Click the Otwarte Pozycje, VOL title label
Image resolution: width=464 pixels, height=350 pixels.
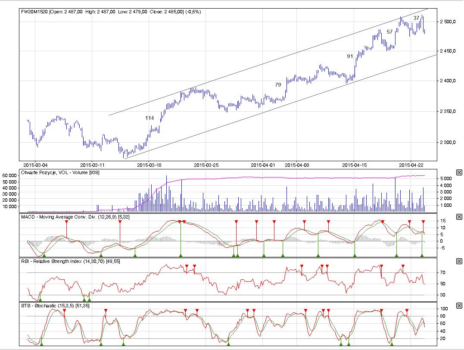tap(60, 173)
